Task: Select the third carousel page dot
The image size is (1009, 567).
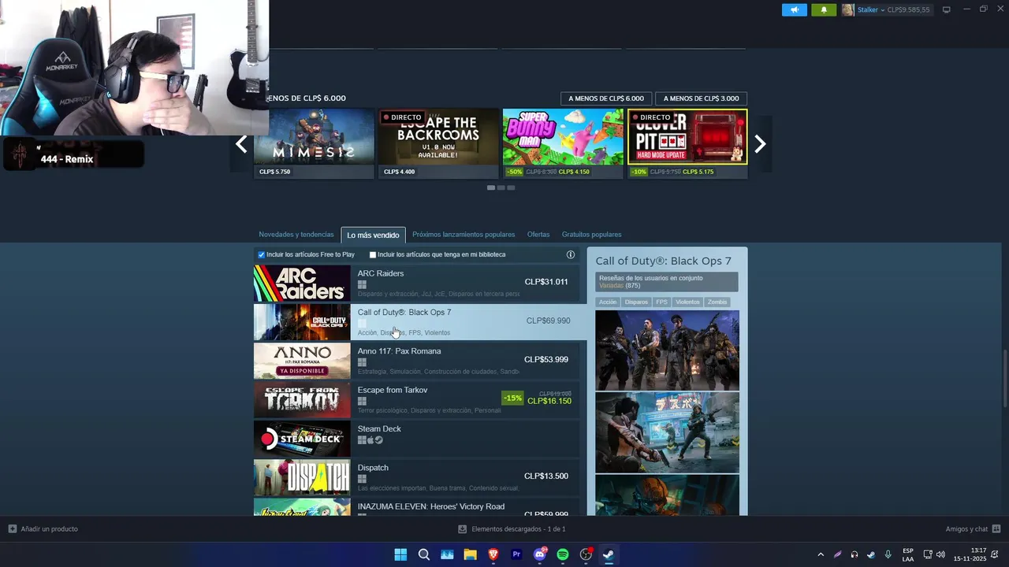Action: tap(511, 187)
